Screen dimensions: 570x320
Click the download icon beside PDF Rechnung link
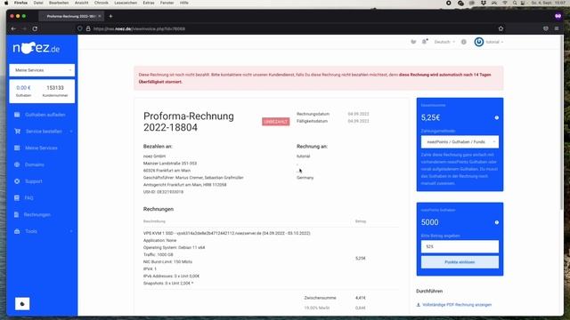coord(419,305)
